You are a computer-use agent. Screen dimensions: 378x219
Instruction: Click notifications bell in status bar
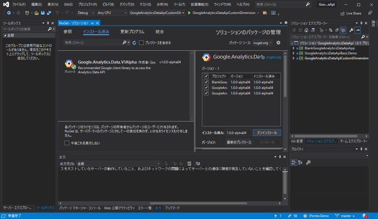click(364, 216)
